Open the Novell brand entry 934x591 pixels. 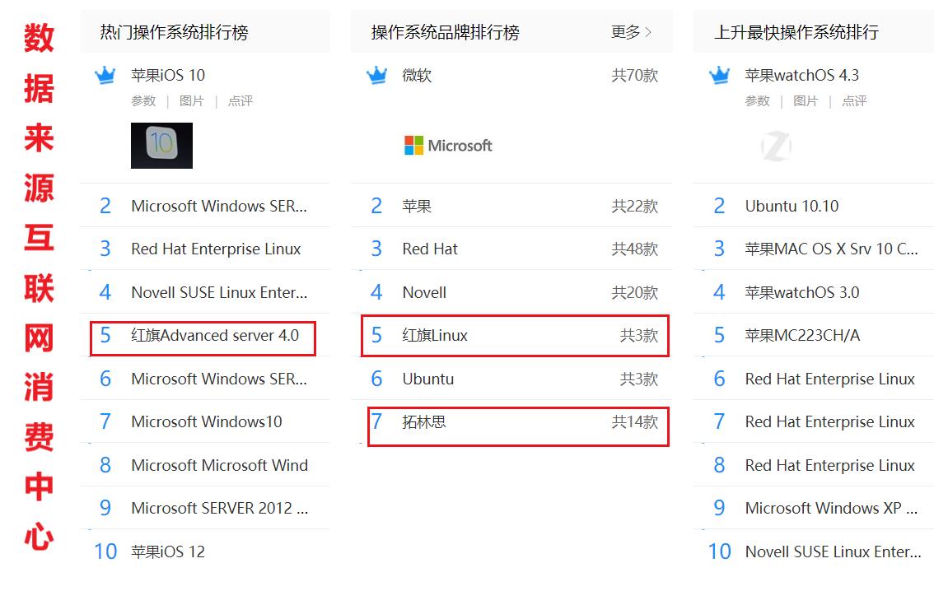[424, 292]
